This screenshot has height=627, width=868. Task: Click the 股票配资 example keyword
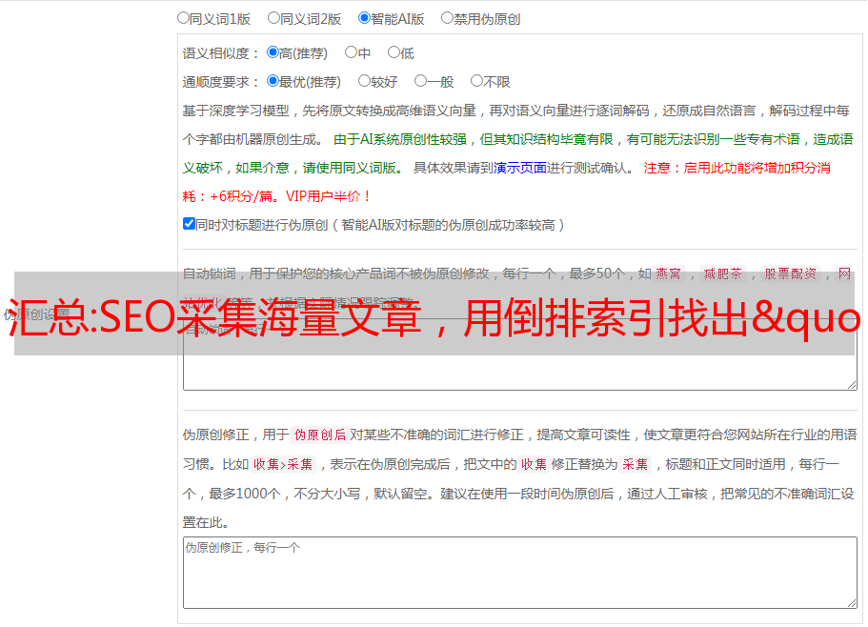point(791,273)
